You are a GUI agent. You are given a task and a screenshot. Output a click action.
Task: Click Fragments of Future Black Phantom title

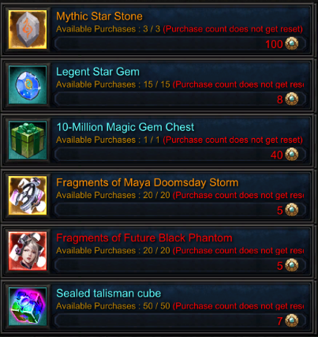(x=144, y=238)
